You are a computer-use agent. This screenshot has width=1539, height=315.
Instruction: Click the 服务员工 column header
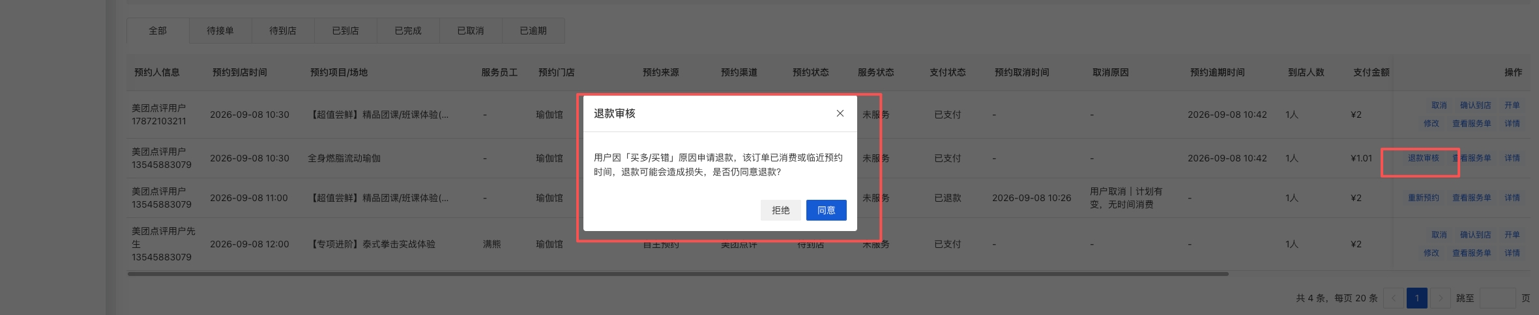click(499, 72)
